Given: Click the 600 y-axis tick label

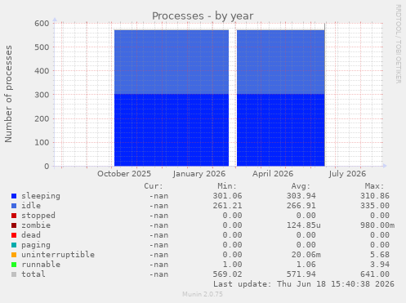Looking at the screenshot, I should 42,24.
